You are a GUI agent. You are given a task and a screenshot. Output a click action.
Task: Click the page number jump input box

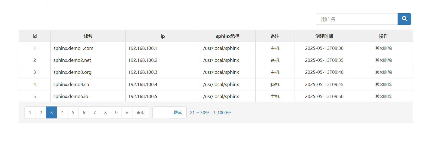(161, 112)
